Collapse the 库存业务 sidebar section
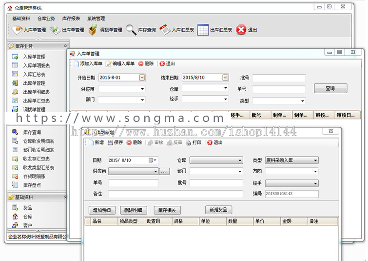Viewport: 368px width, 261px height. [x=65, y=46]
